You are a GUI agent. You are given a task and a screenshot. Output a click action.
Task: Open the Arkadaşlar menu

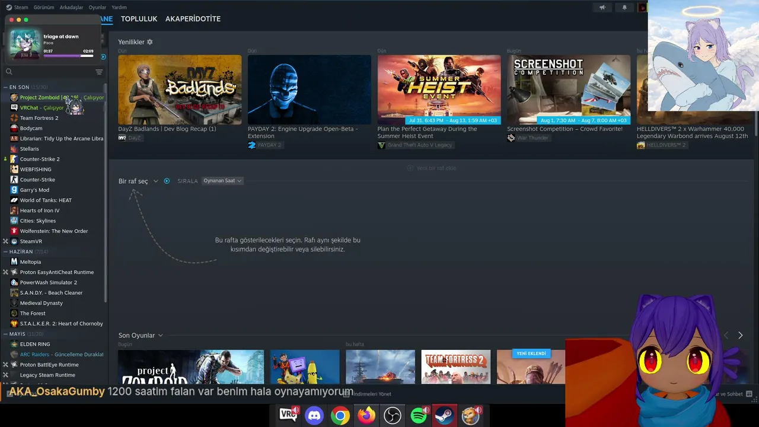[x=72, y=7]
